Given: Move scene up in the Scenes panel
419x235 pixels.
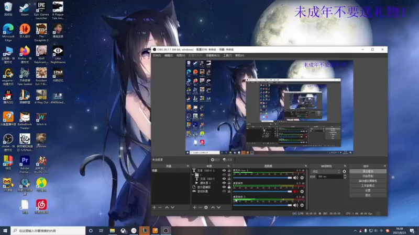Looking at the screenshot, I should [167, 207].
